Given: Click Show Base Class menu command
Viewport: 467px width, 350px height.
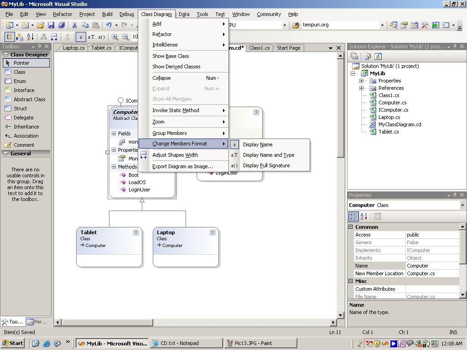Looking at the screenshot, I should pyautogui.click(x=183, y=56).
